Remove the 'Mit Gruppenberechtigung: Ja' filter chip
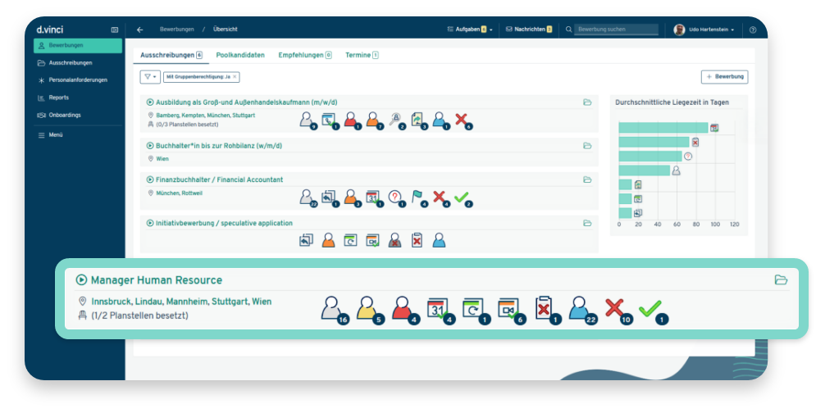The width and height of the screenshot is (816, 413). point(235,76)
